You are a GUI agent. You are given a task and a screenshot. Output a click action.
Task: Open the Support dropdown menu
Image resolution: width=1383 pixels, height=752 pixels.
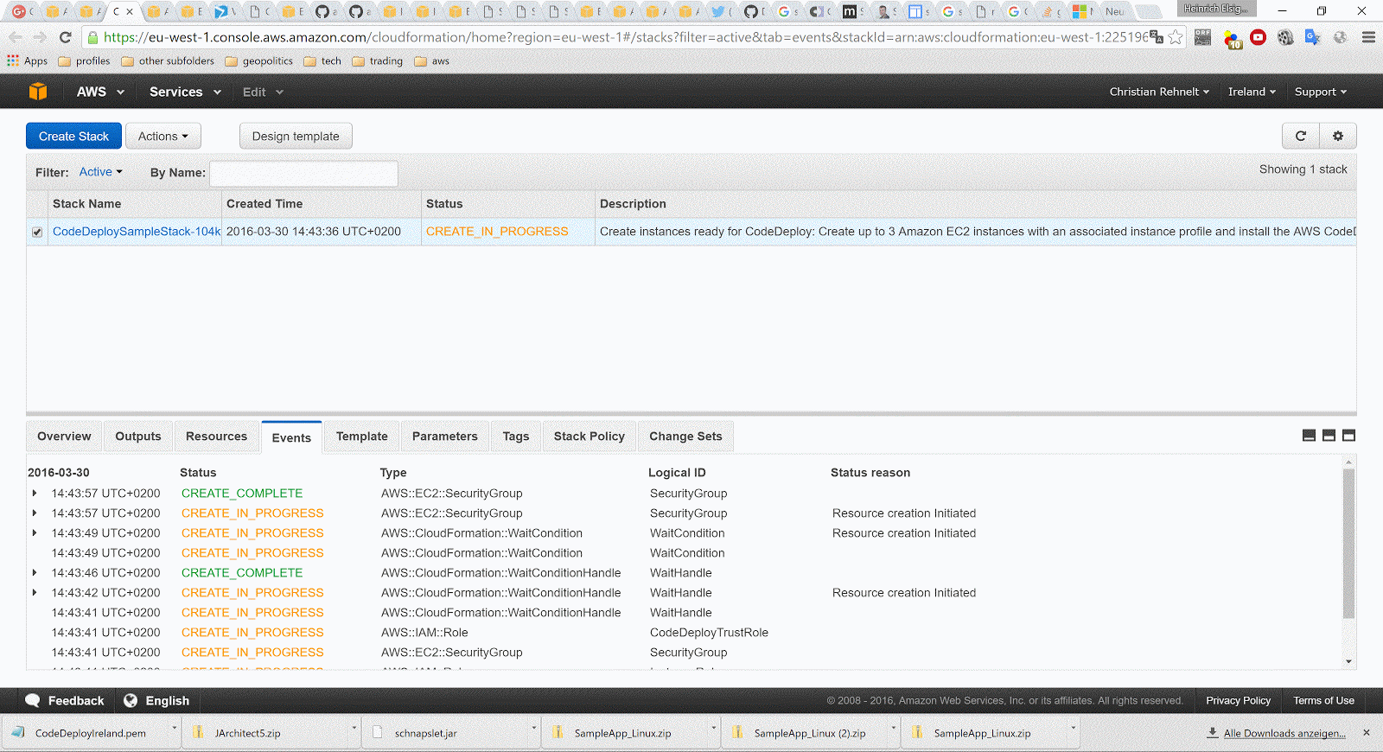point(1320,92)
